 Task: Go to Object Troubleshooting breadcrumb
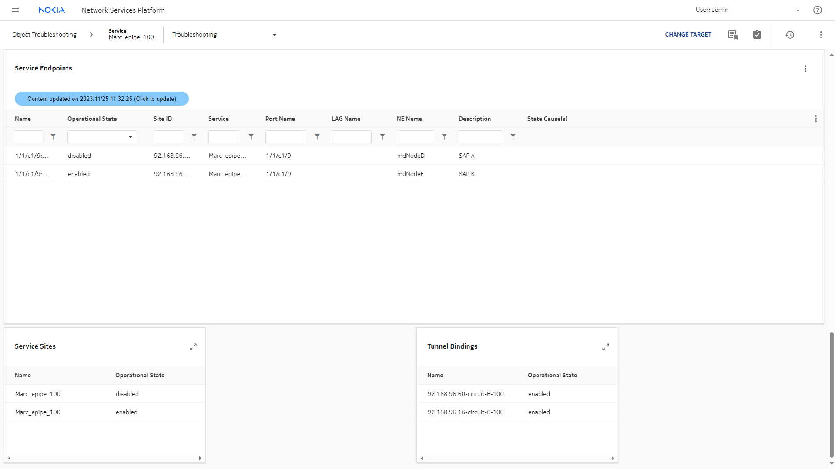click(x=44, y=35)
